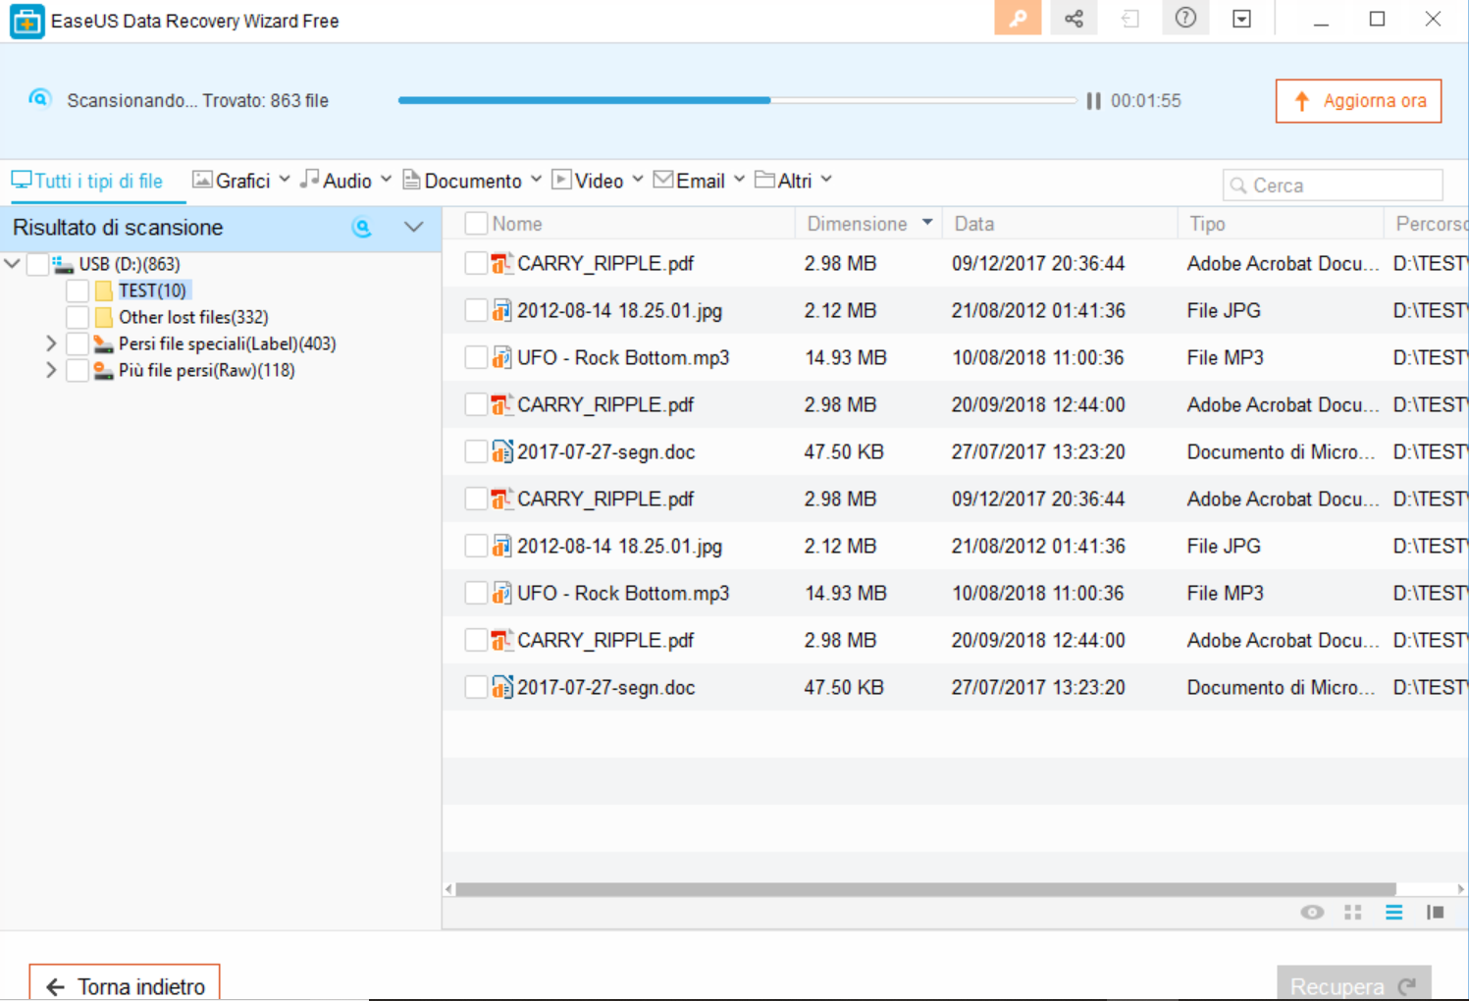Pause the scan with the pause icon
This screenshot has height=1001, width=1469.
point(1093,101)
